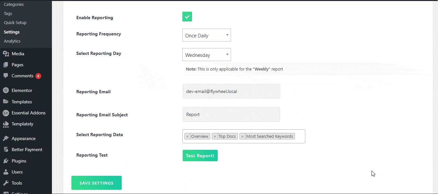Focus the Reporting Email Subject field

click(231, 115)
